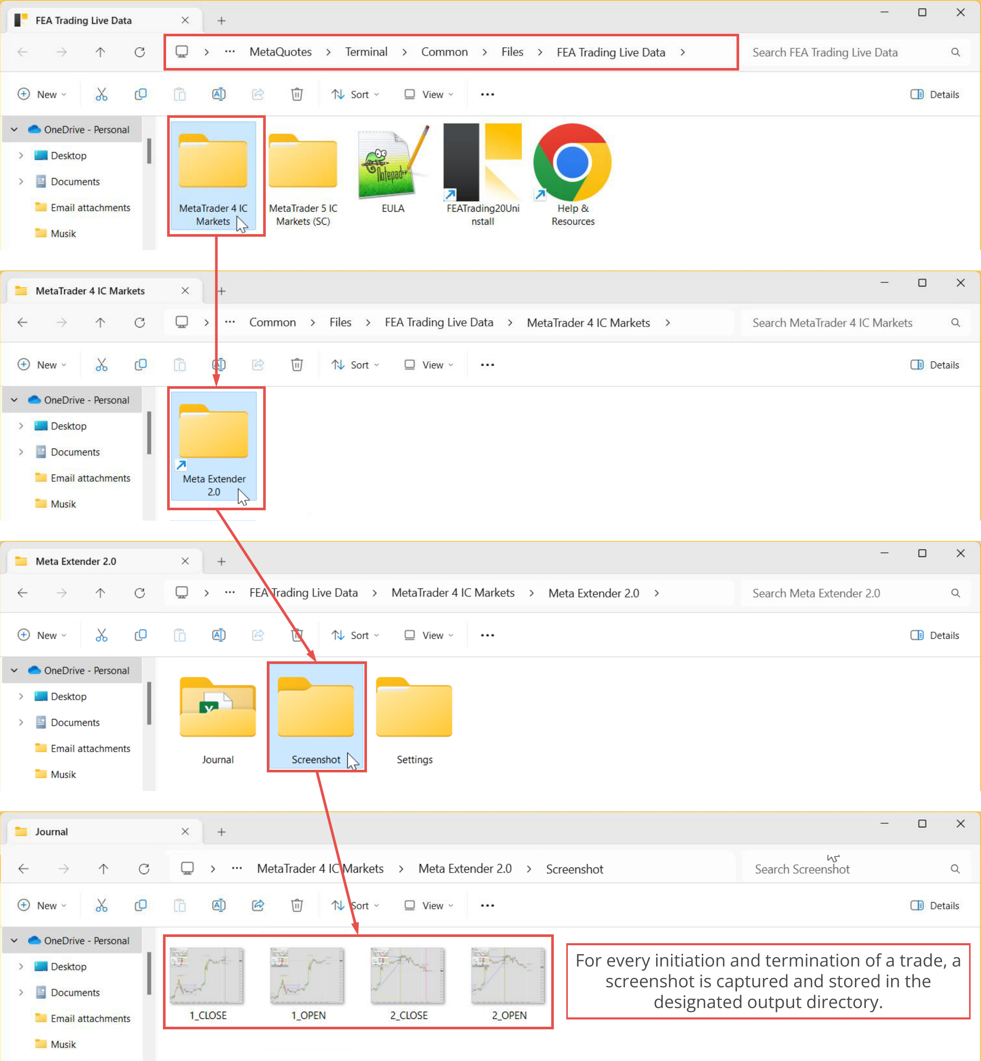Click Delete icon in MetaTrader 4 IC Markets window
Image resolution: width=981 pixels, height=1061 pixels.
pos(297,364)
